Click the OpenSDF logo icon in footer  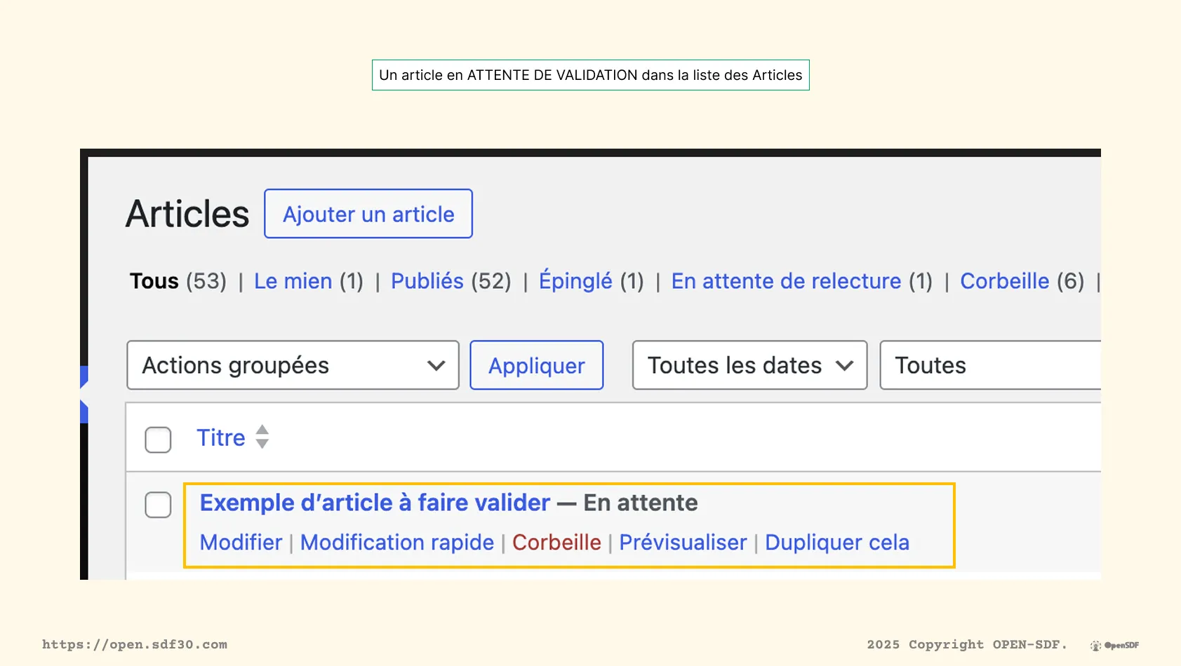point(1095,645)
